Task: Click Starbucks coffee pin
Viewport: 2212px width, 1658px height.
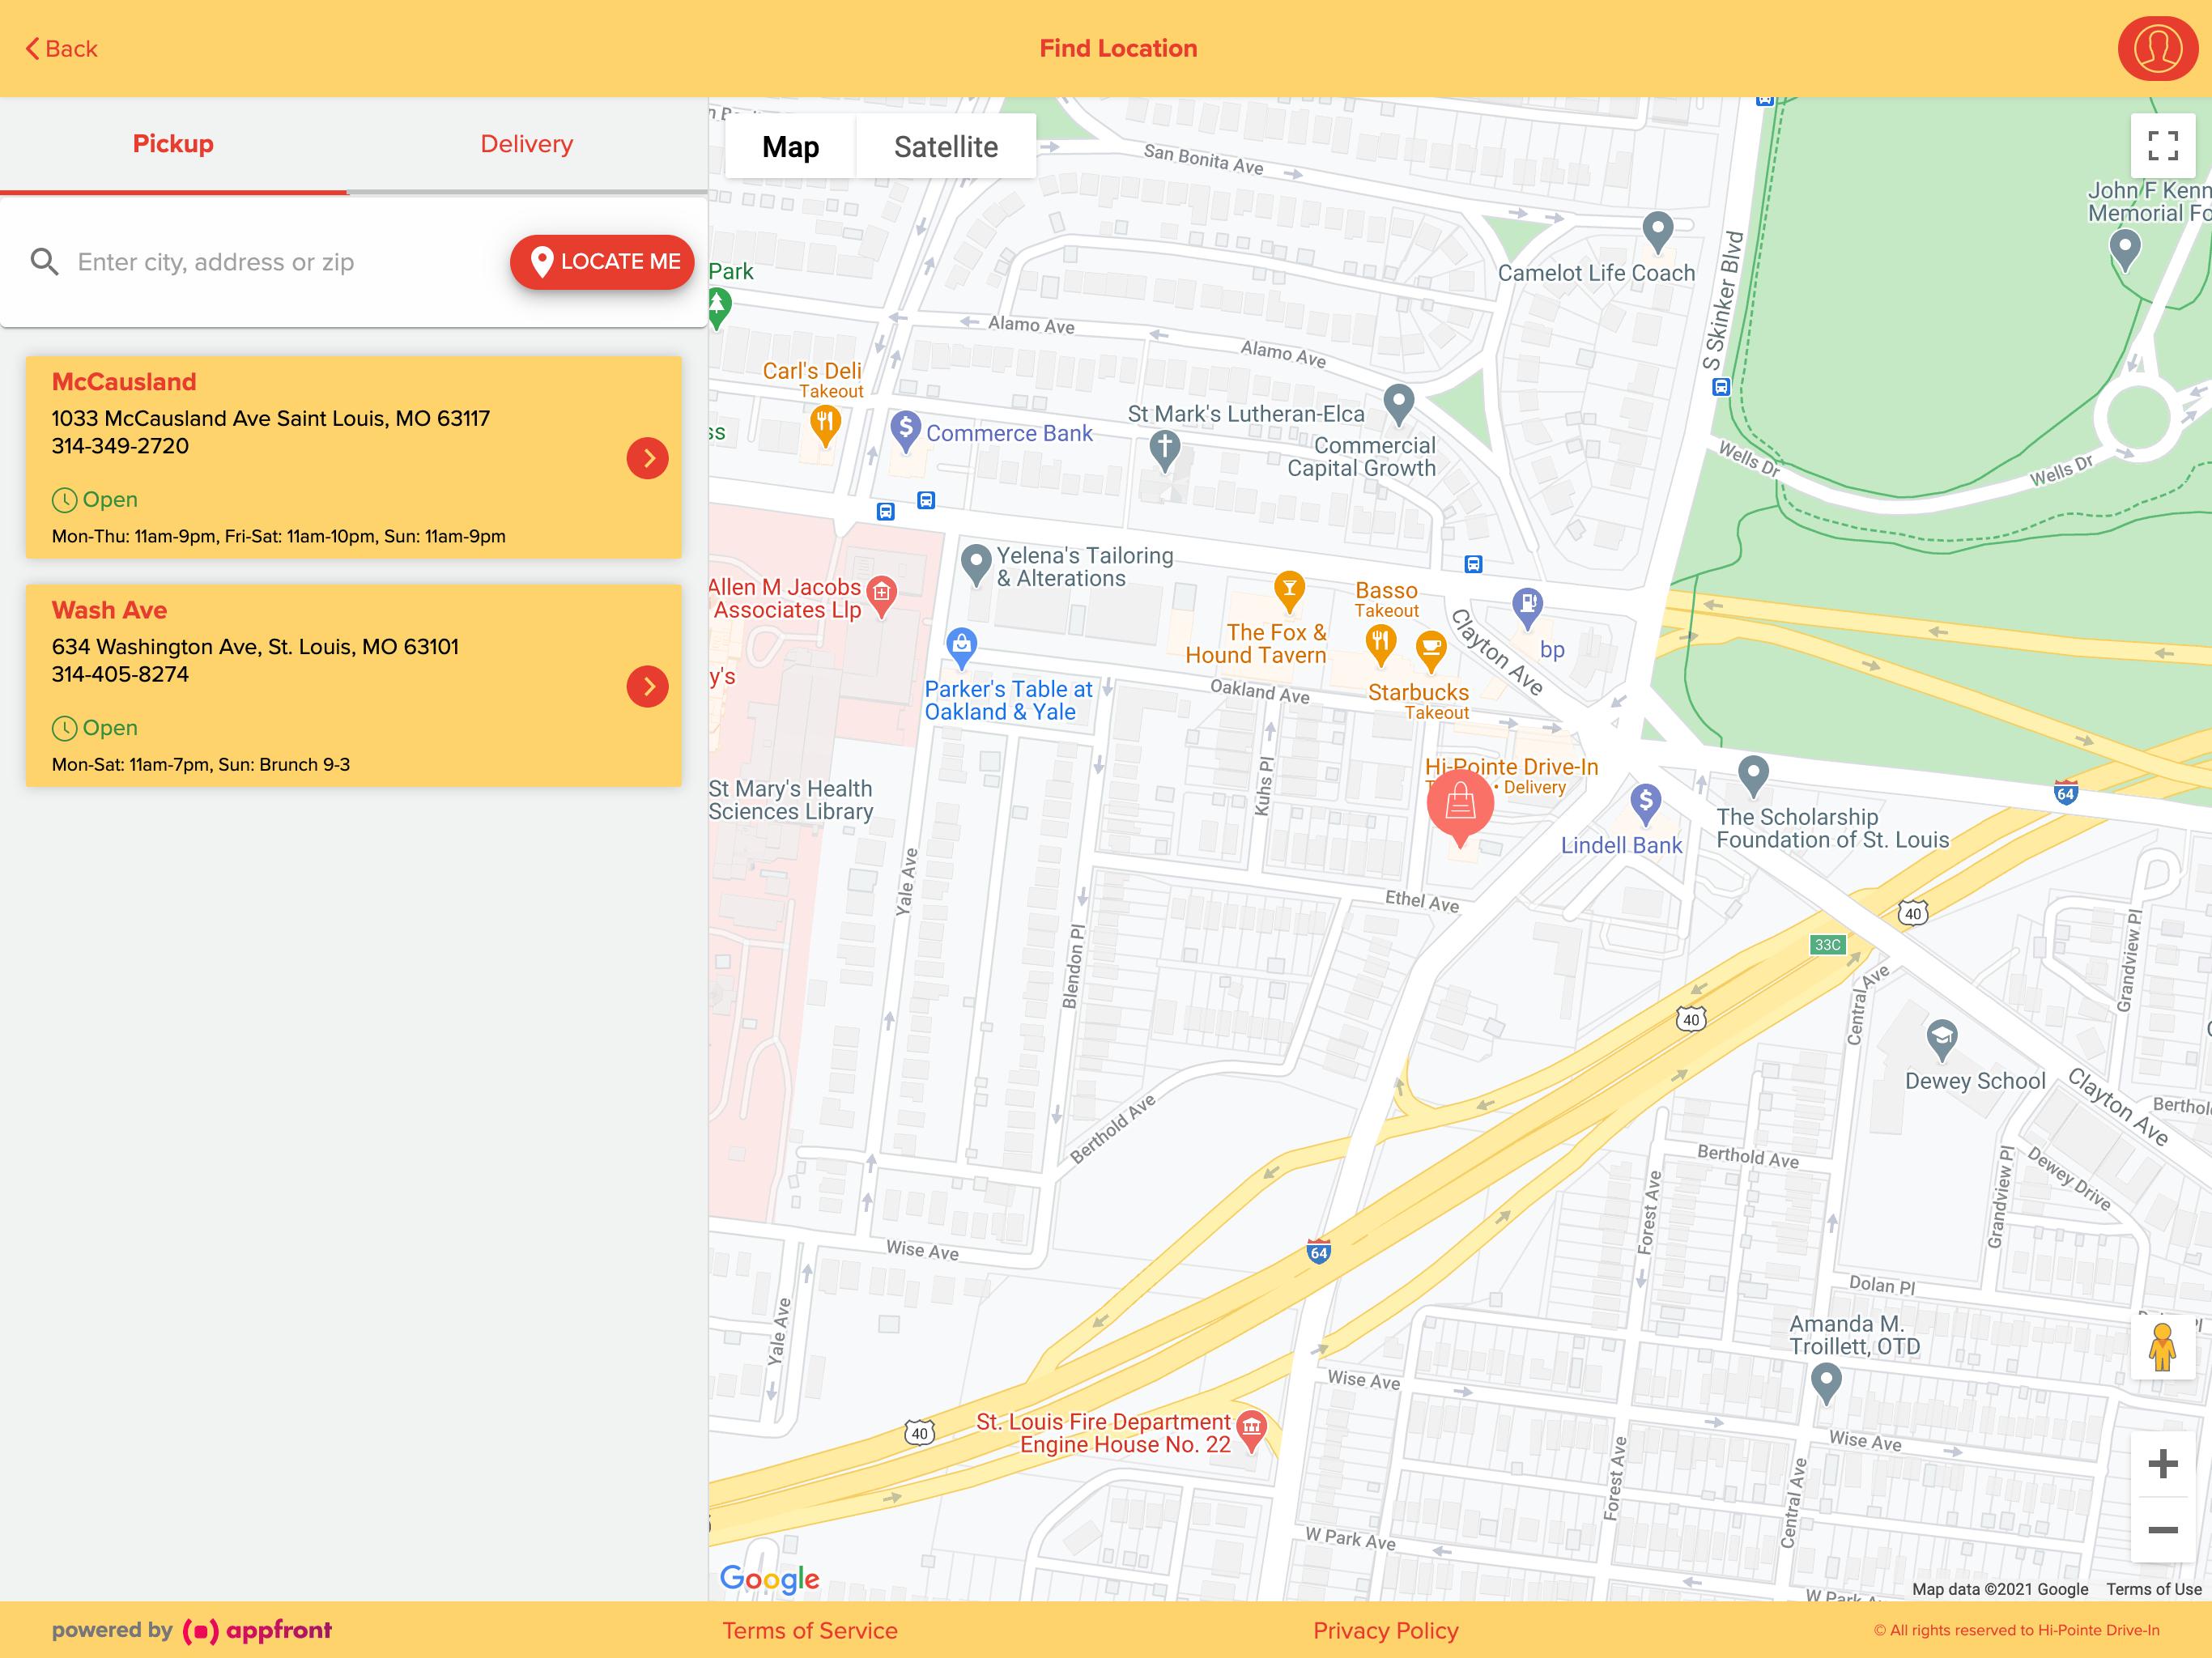Action: pos(1431,651)
